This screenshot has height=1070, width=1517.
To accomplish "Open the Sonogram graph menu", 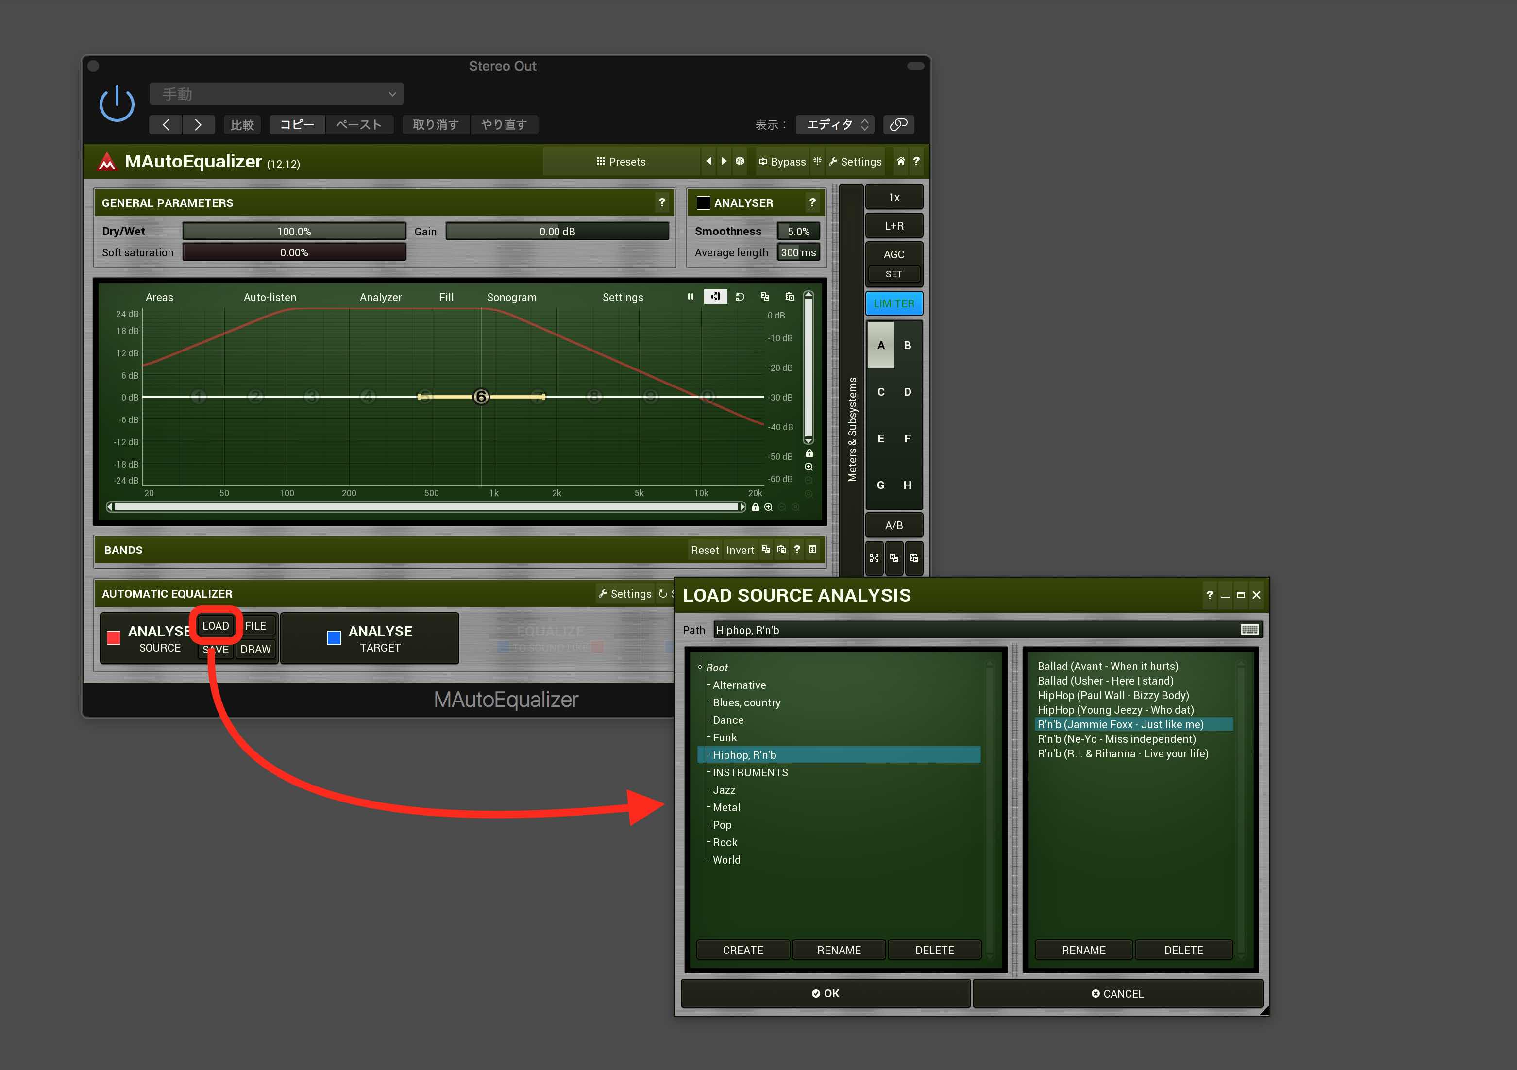I will 511,297.
